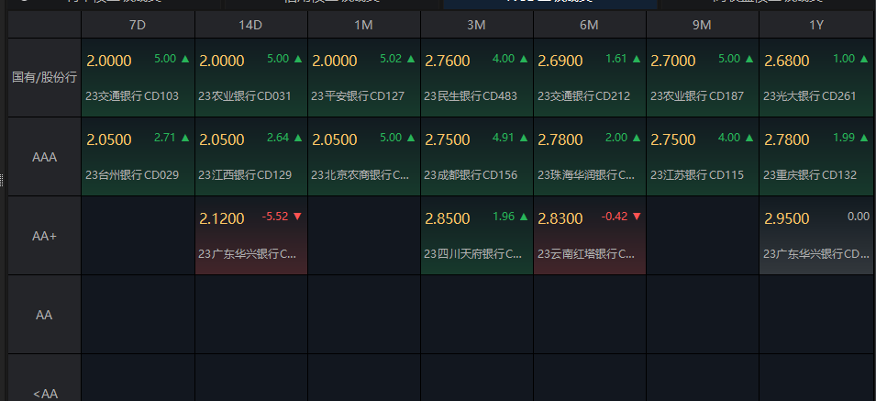This screenshot has width=876, height=401.
Task: Click the AAA rating row header
Action: (x=45, y=156)
